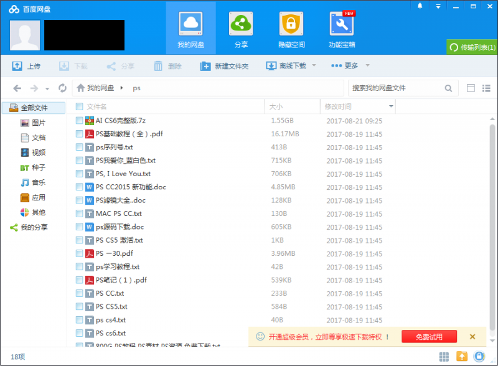Image resolution: width=498 pixels, height=366 pixels.
Task: Expand the navigation history dropdown
Action: (x=47, y=89)
